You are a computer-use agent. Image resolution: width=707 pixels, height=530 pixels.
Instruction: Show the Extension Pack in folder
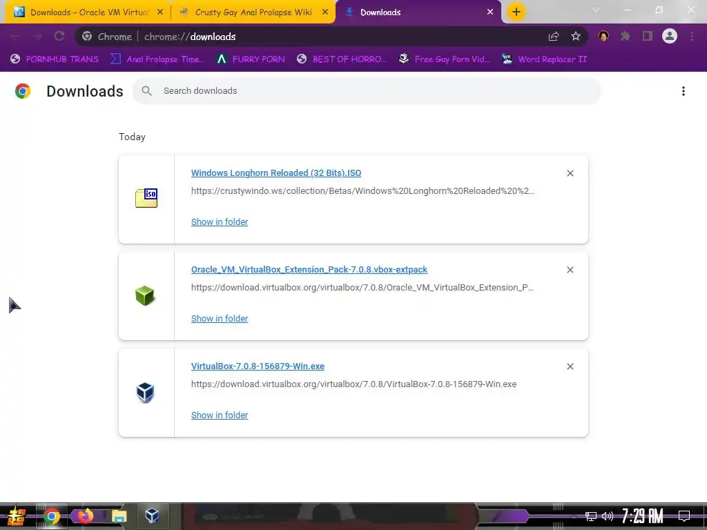coord(220,319)
